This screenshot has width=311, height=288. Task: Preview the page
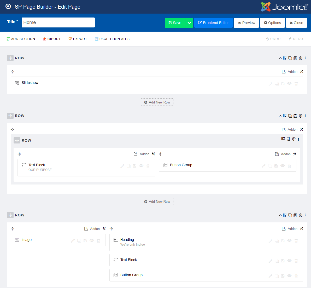246,23
